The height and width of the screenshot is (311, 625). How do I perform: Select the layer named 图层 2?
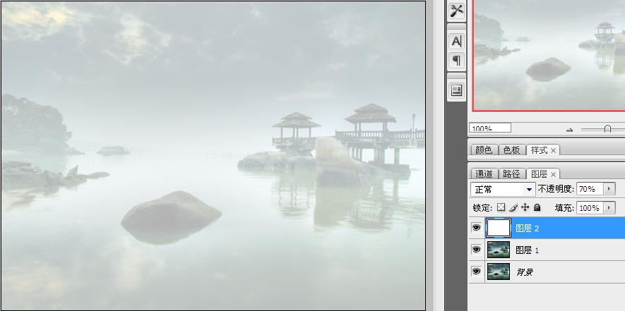point(527,228)
